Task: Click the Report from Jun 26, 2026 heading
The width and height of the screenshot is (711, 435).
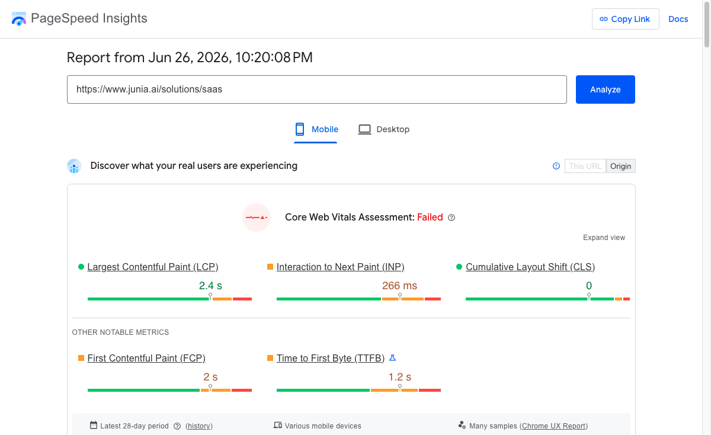Action: [x=190, y=57]
